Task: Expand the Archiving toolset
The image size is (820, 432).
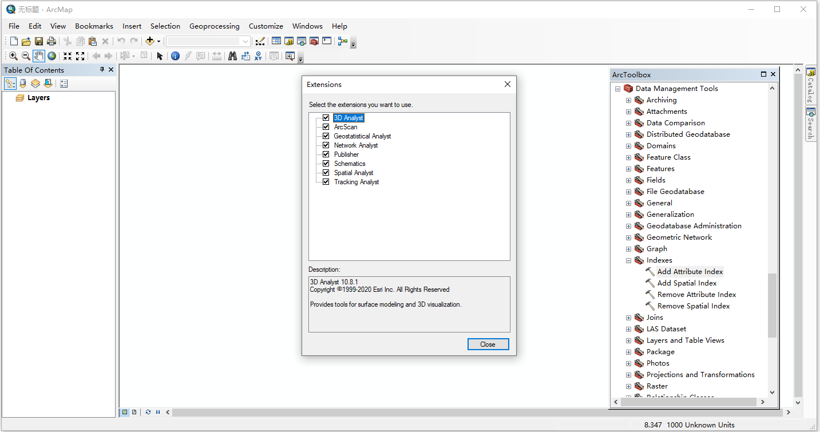Action: 629,100
